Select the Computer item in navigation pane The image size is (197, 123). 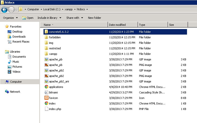[x=16, y=82]
